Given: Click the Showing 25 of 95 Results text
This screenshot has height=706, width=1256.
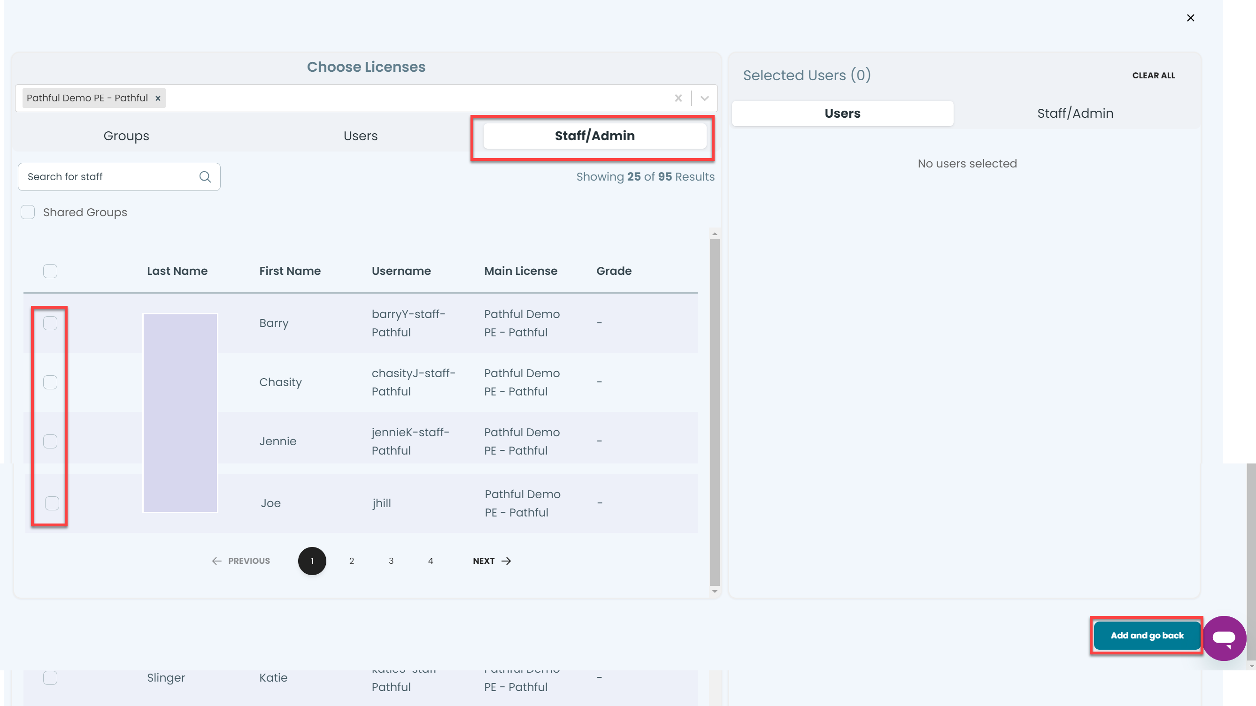Looking at the screenshot, I should tap(645, 177).
